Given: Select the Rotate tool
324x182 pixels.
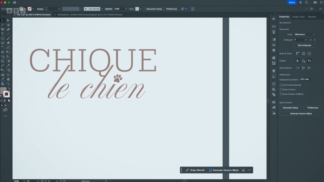Looking at the screenshot, I should click(3, 48).
